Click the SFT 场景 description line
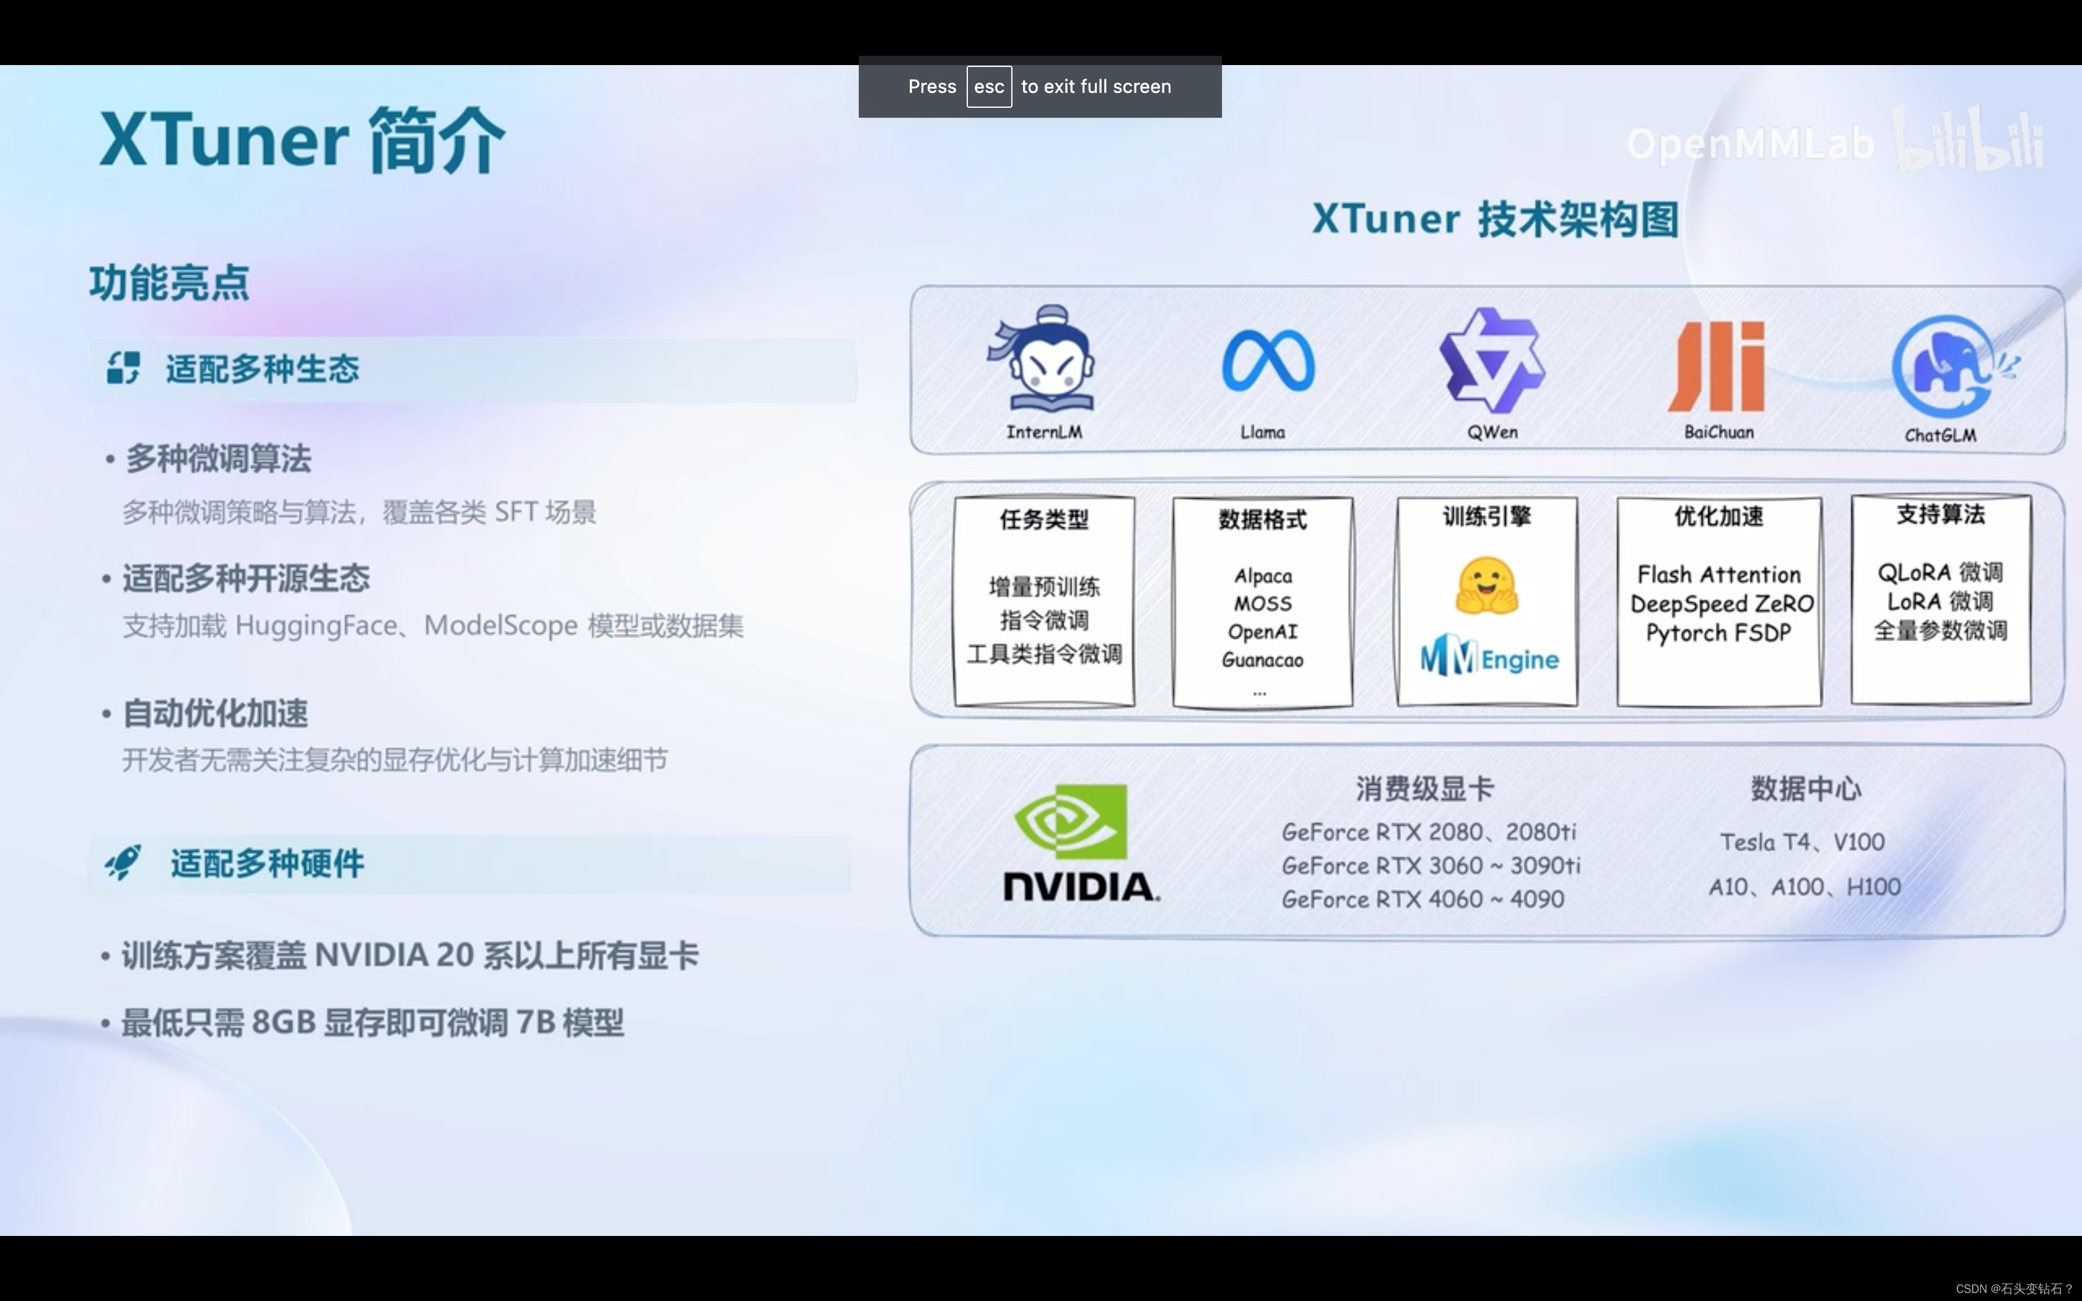Viewport: 2082px width, 1301px height. 359,513
